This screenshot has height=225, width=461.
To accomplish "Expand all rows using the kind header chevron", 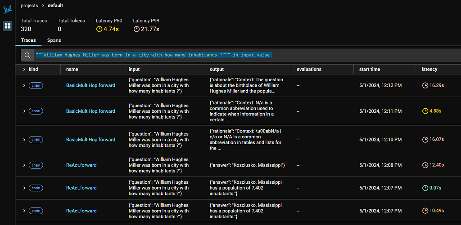I will coord(24,70).
